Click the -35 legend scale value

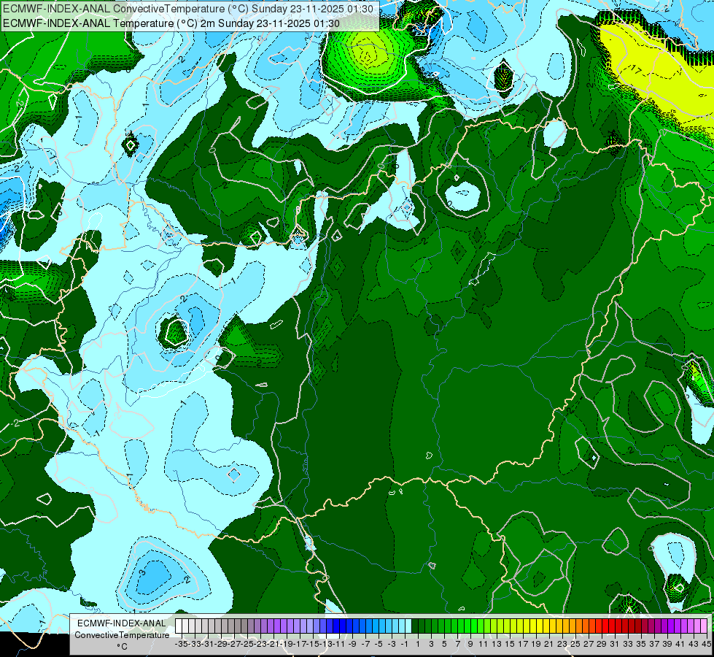pos(182,645)
